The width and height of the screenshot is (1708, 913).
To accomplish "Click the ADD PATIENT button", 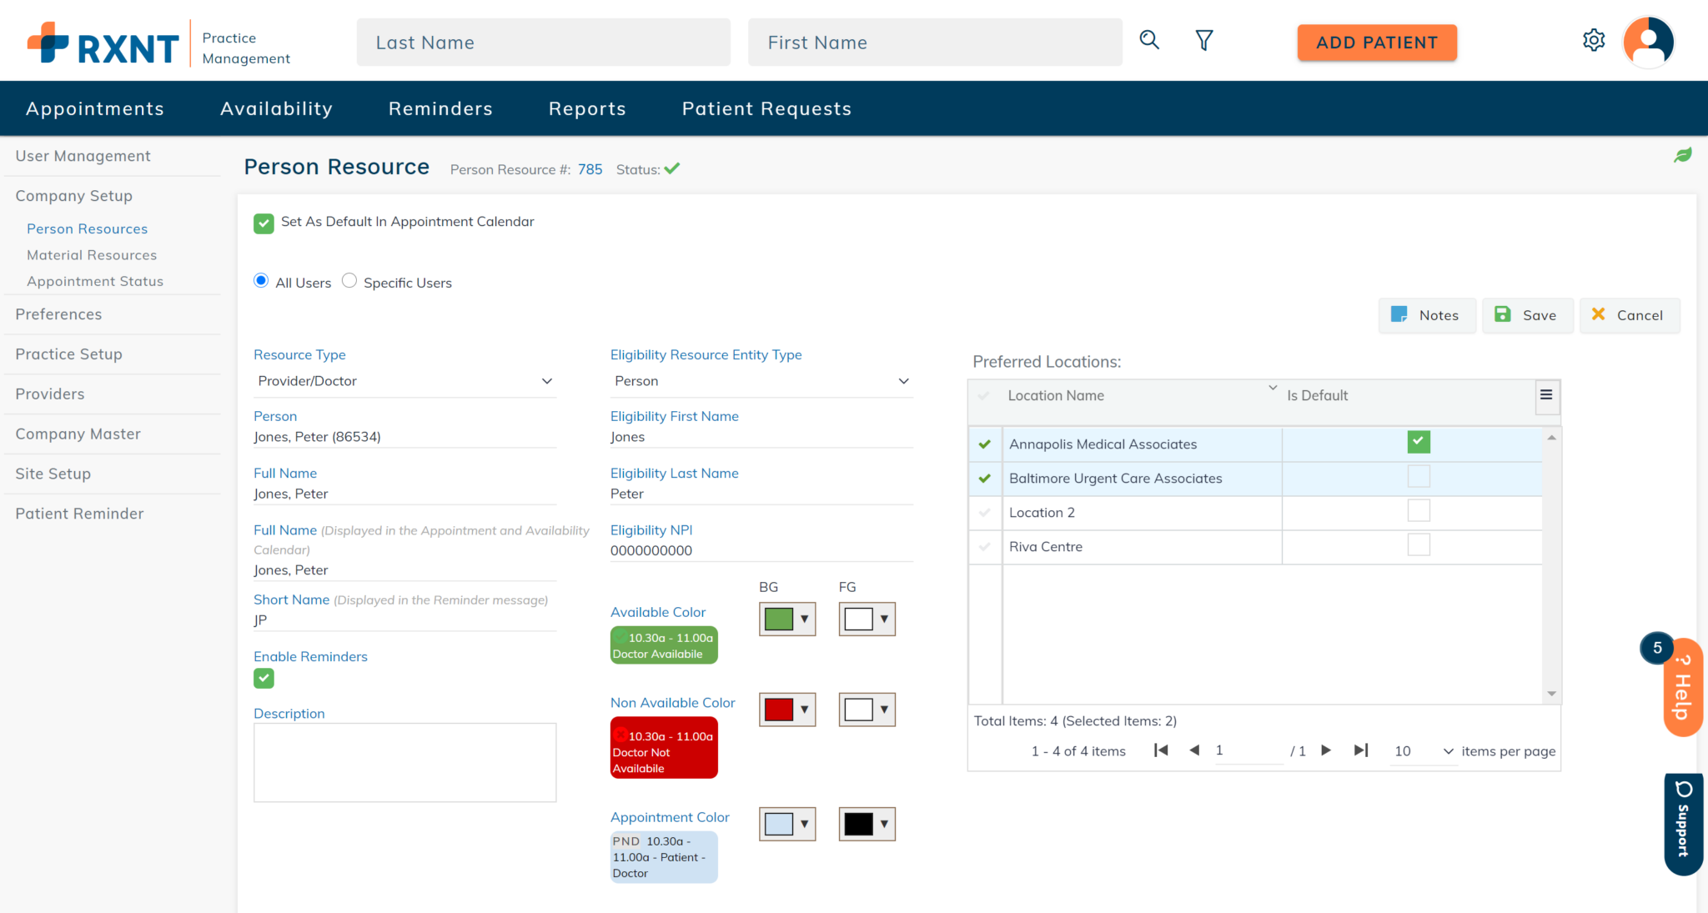I will [1376, 42].
